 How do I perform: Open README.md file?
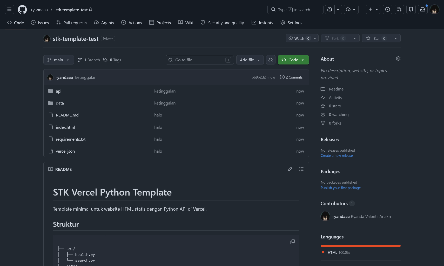(x=67, y=115)
